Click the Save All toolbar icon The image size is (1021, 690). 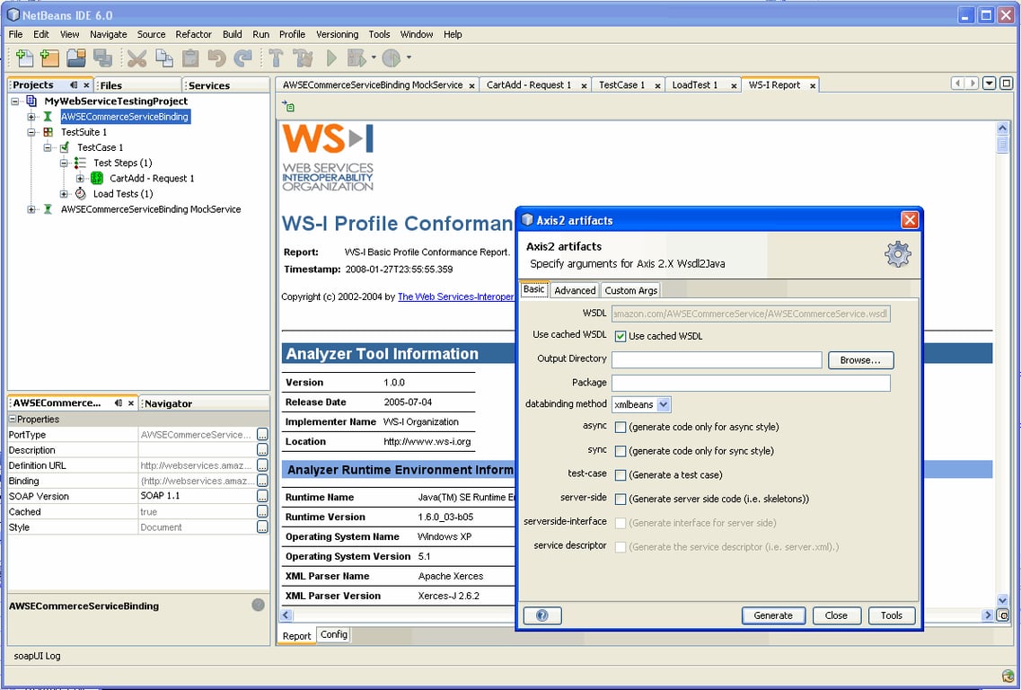point(102,58)
